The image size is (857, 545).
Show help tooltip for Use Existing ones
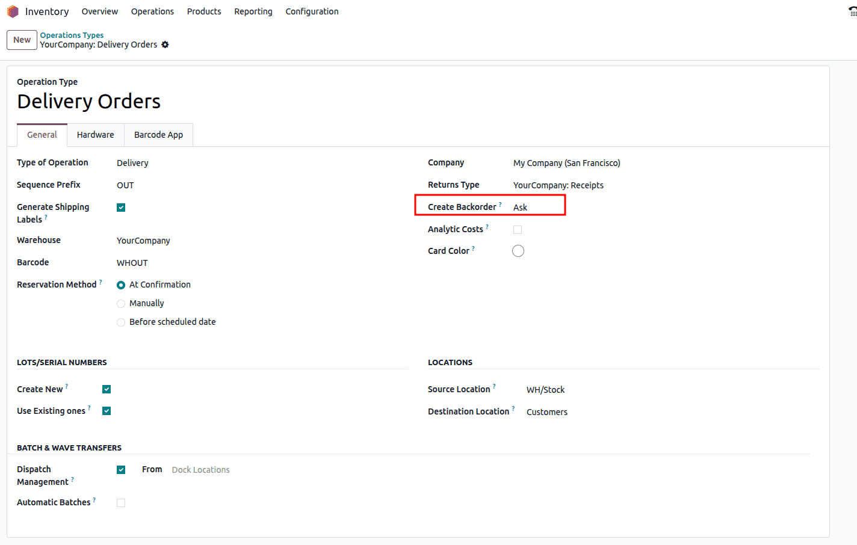click(89, 408)
